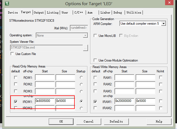Click the Cancel button
The image size is (177, 129).
click(88, 121)
